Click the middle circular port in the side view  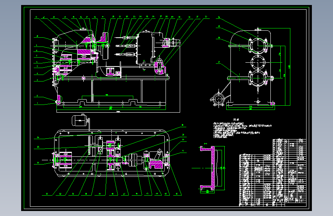click(258, 62)
